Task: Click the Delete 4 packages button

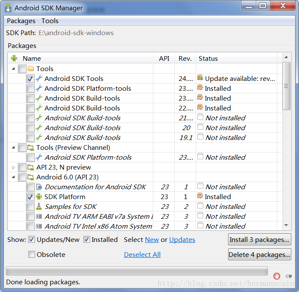Action: (x=260, y=255)
